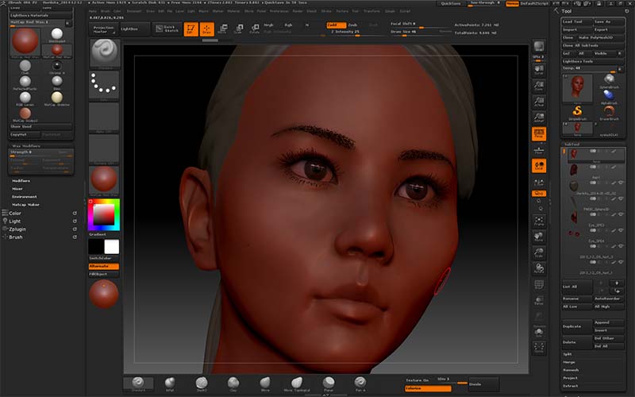Select the SkinShade4 material sphere
The image size is (635, 397).
(57, 35)
